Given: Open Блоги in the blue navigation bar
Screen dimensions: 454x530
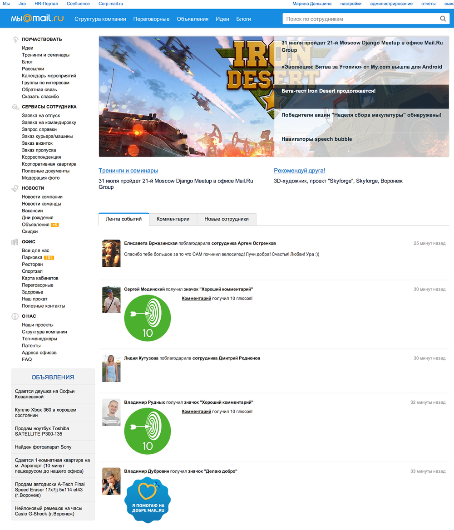Looking at the screenshot, I should (244, 19).
